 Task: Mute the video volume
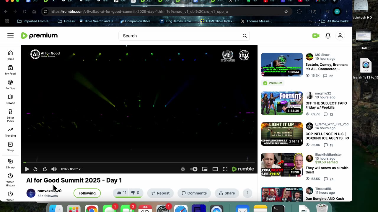54,169
